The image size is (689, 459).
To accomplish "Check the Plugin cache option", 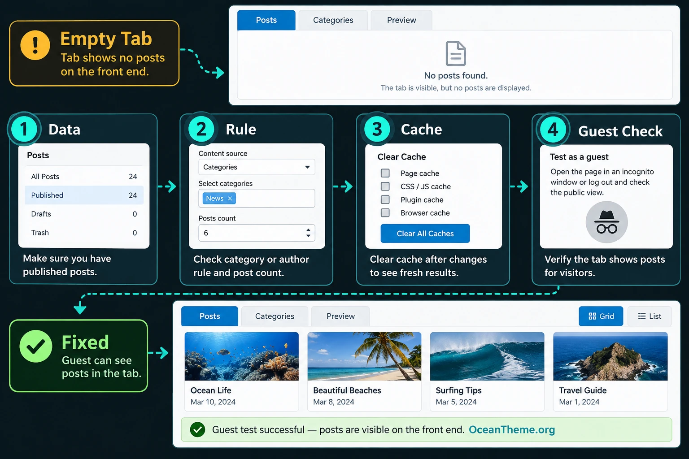I will [x=385, y=199].
